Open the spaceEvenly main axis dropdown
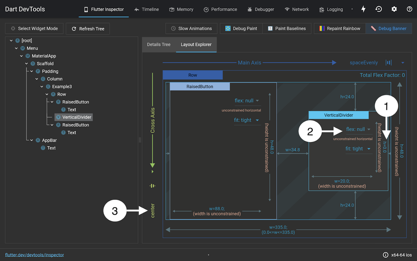The width and height of the screenshot is (417, 261). (x=403, y=63)
